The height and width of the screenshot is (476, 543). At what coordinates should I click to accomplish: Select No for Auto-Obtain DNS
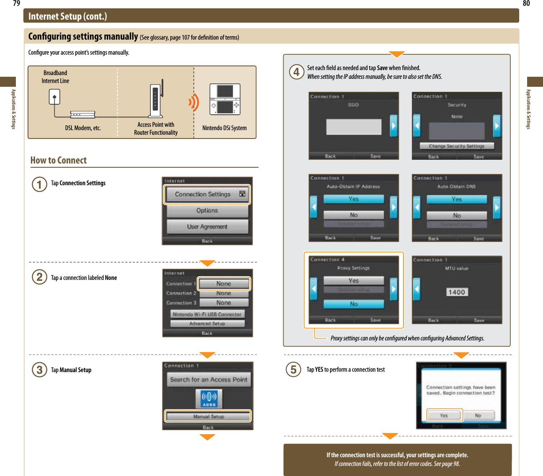tap(457, 216)
